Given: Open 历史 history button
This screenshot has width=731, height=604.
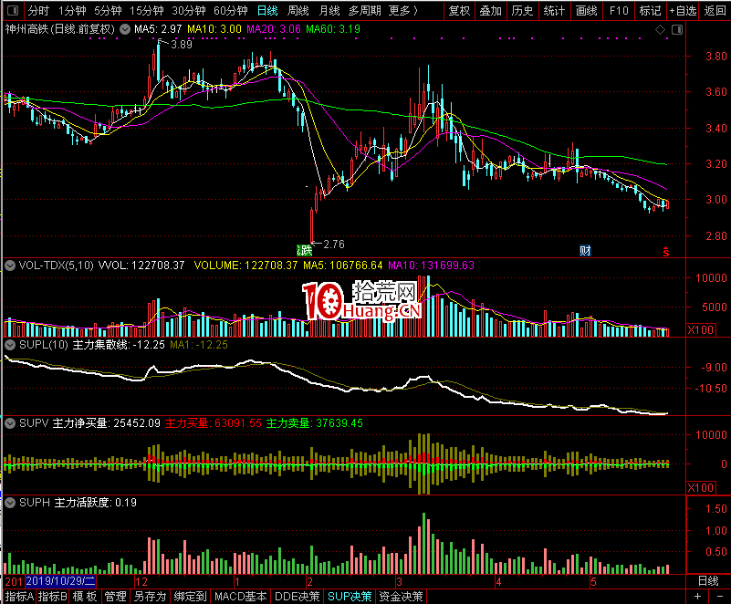Looking at the screenshot, I should pyautogui.click(x=522, y=10).
